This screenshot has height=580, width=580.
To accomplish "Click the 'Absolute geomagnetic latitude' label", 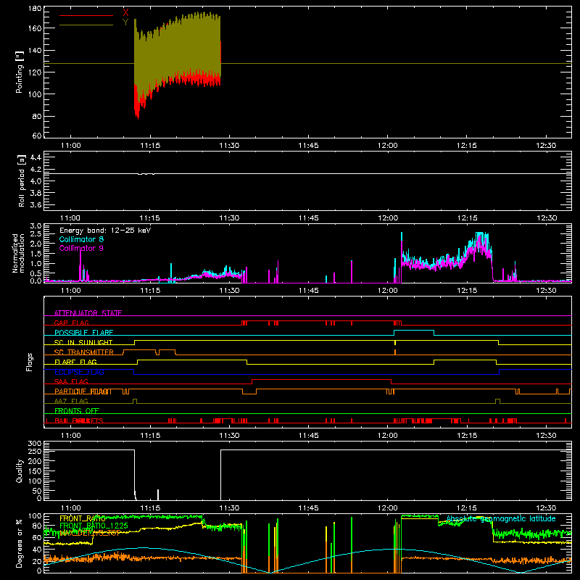I will pos(501,518).
